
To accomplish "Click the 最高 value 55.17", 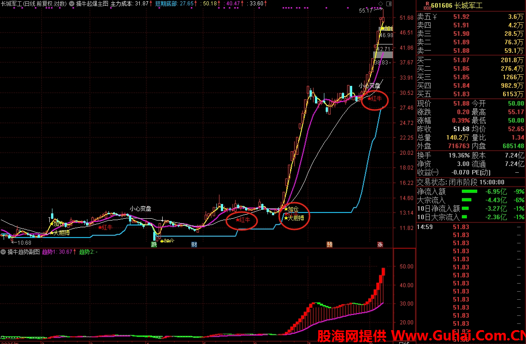I will pos(516,112).
